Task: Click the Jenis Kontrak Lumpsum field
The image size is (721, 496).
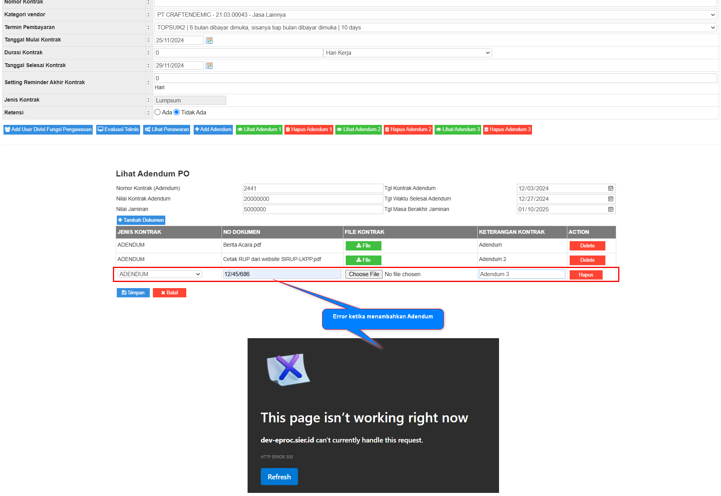Action: [190, 100]
